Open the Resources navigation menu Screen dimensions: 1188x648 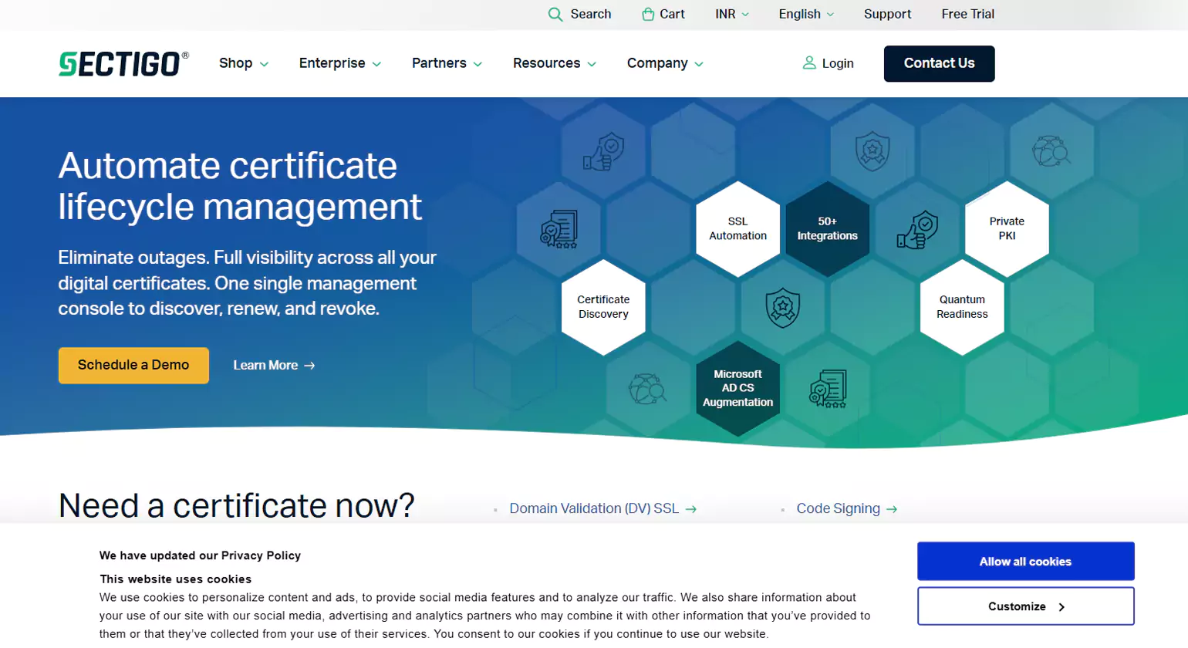(x=555, y=63)
